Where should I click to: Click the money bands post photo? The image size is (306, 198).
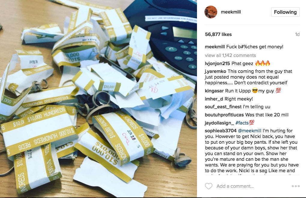click(98, 99)
